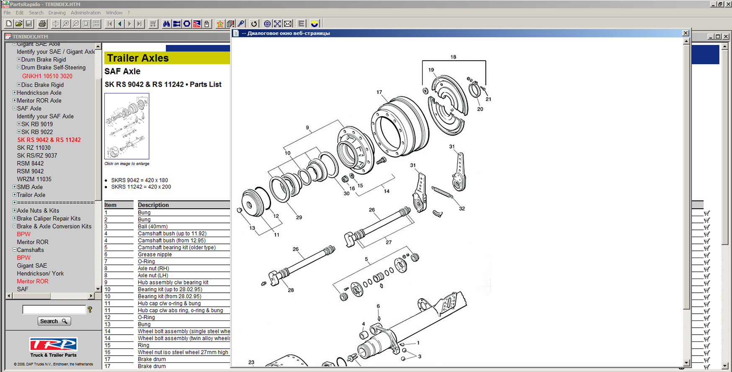Click the Search button
The width and height of the screenshot is (732, 372).
coord(54,321)
